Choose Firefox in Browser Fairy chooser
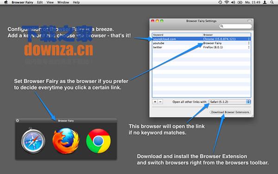 [66, 141]
